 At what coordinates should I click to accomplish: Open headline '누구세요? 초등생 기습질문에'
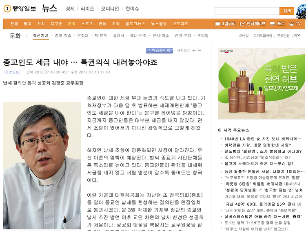pyautogui.click(x=262, y=178)
